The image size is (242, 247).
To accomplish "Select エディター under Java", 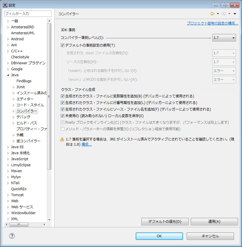I will [25, 99].
